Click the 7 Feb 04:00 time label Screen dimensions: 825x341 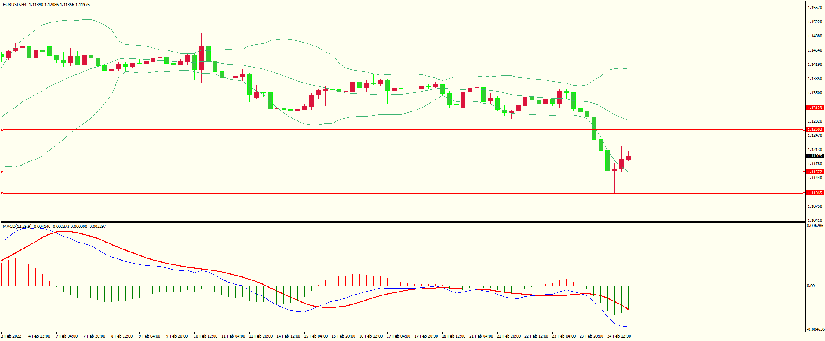pyautogui.click(x=67, y=336)
